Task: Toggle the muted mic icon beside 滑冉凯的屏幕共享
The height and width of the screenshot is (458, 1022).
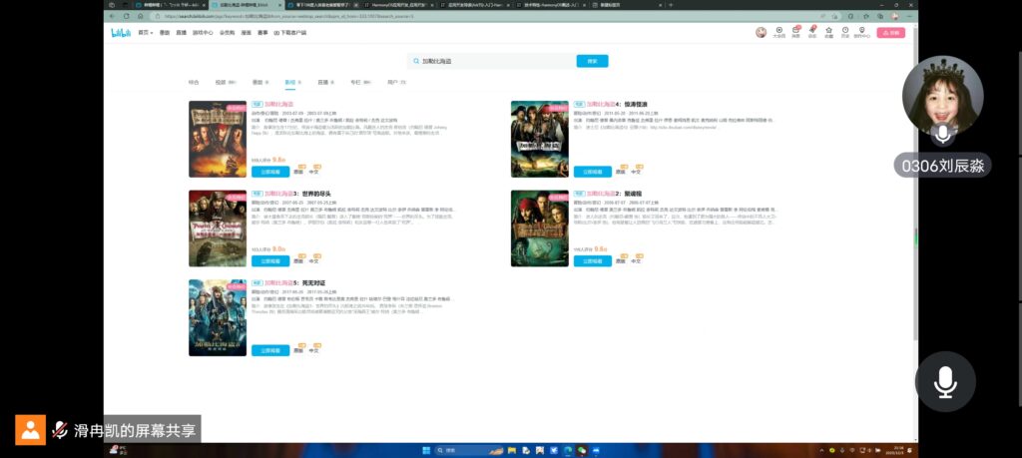Action: 60,430
